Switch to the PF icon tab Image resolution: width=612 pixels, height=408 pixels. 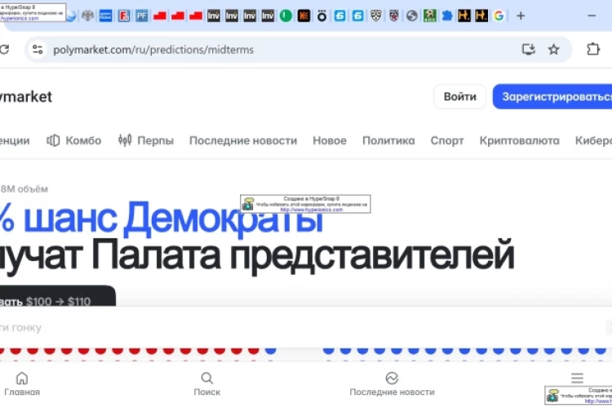click(x=142, y=16)
